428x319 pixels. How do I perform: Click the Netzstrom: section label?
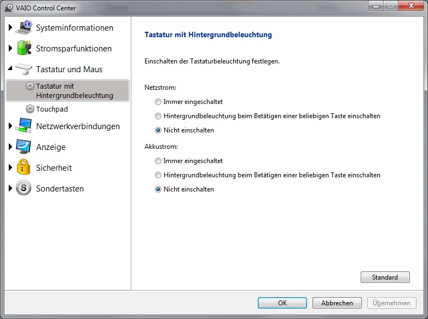point(160,88)
